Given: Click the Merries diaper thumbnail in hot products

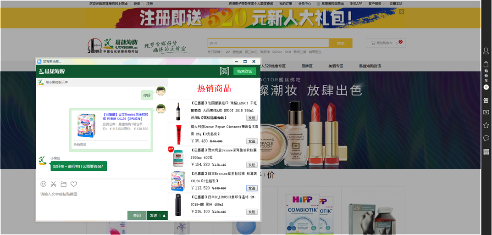Looking at the screenshot, I should click(x=177, y=181).
